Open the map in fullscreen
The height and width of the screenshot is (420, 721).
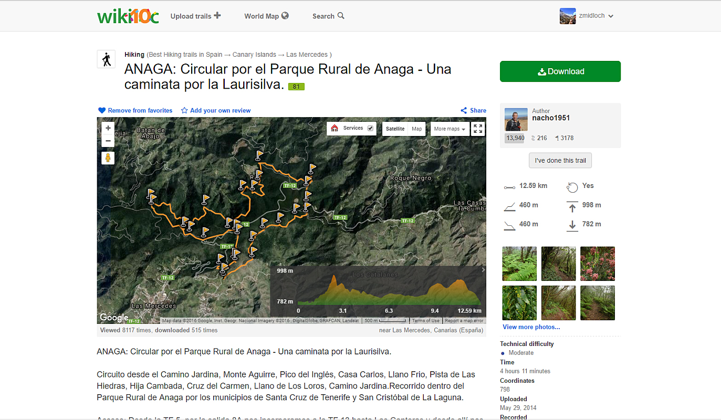click(478, 129)
